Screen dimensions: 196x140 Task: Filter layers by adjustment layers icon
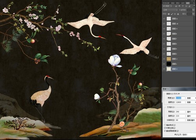(x=180, y=6)
